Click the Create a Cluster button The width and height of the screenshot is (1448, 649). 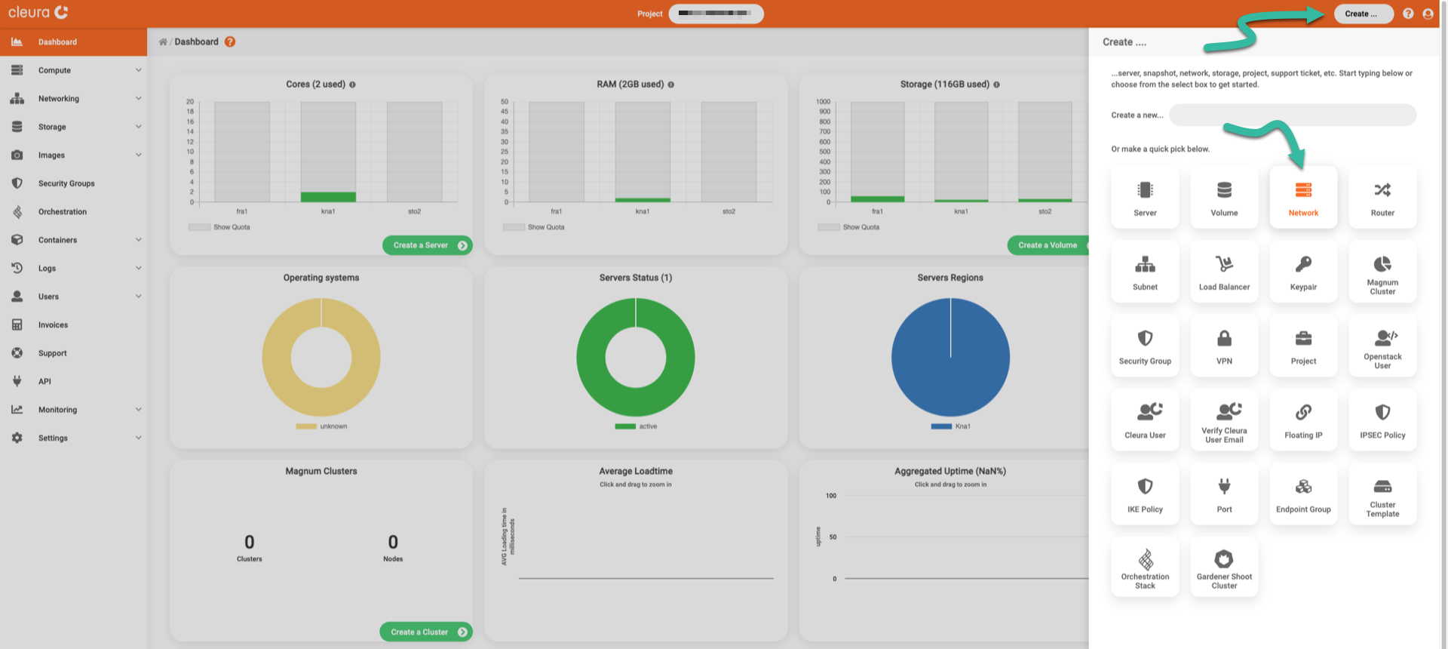click(426, 632)
